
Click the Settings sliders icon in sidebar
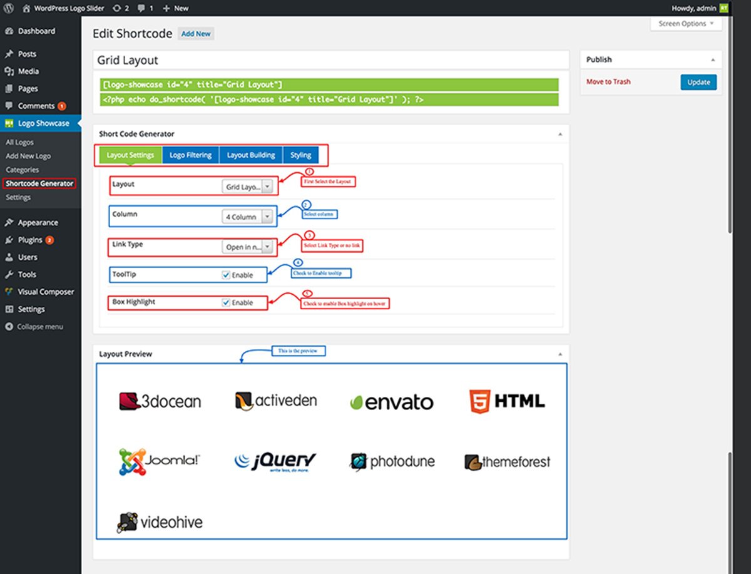9,309
